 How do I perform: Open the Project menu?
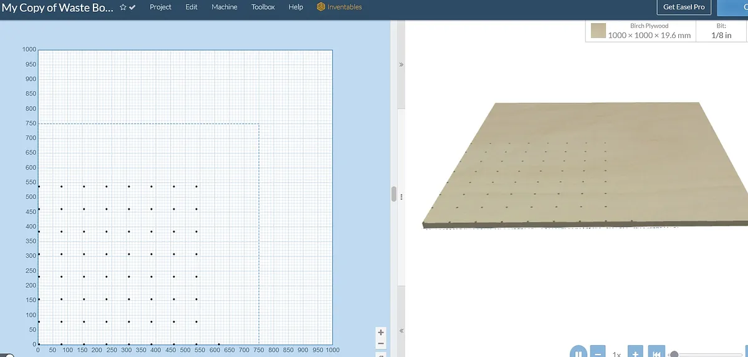point(160,7)
